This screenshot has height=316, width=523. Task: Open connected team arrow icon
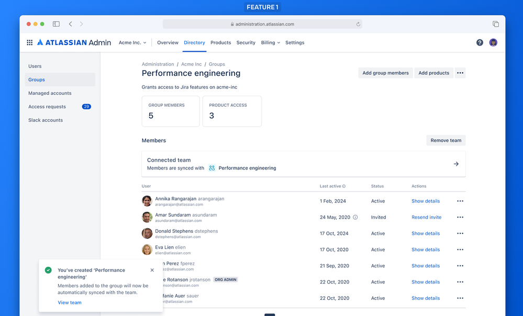point(457,164)
